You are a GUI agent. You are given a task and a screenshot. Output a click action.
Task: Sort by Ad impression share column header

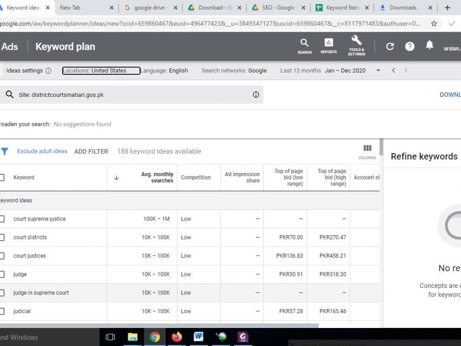pyautogui.click(x=242, y=178)
